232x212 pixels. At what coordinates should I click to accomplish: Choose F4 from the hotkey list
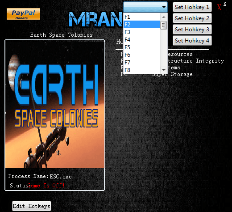[141, 39]
